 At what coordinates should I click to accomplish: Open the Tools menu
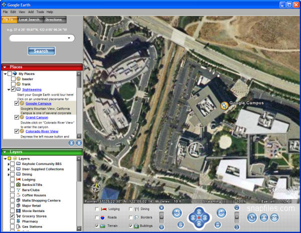(x=40, y=12)
